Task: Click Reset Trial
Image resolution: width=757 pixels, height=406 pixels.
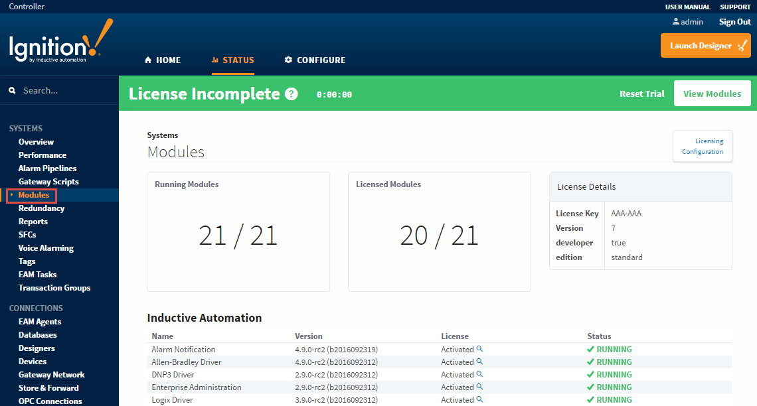Action: pyautogui.click(x=641, y=94)
